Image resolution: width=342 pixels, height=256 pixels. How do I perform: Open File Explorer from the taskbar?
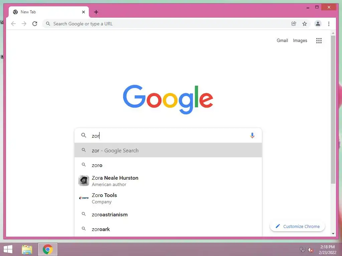(27, 249)
